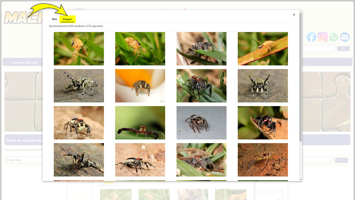Open the spider with long dark outstretched legs photo
Image resolution: width=355 pixels, height=200 pixels.
[x=140, y=123]
